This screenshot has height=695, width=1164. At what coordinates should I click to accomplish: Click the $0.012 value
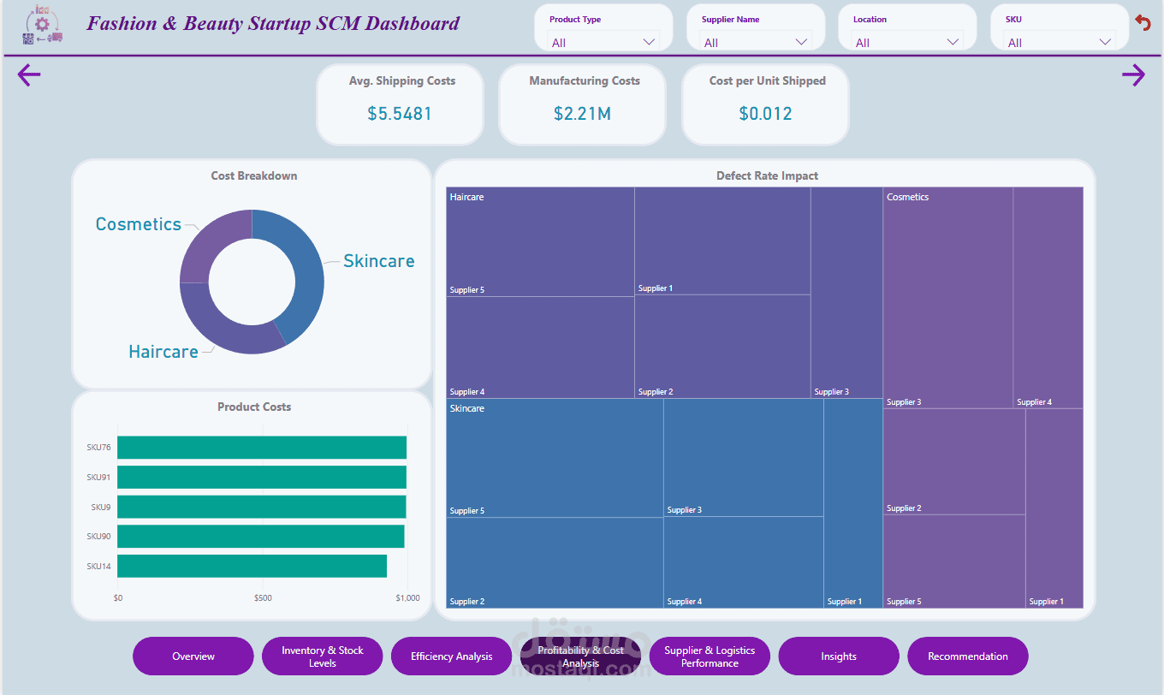[765, 113]
